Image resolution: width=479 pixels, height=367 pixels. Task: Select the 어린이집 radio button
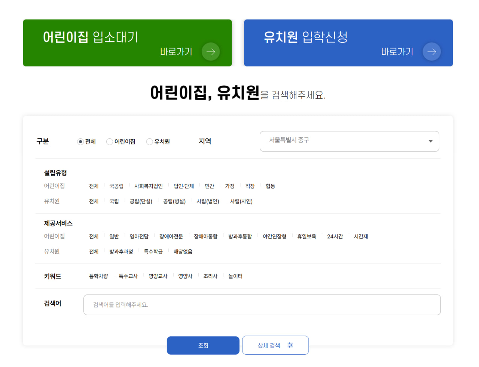(x=109, y=141)
